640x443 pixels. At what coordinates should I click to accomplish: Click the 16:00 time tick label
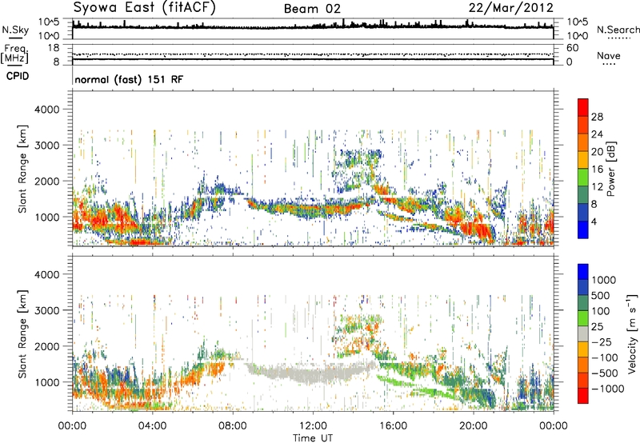click(393, 426)
